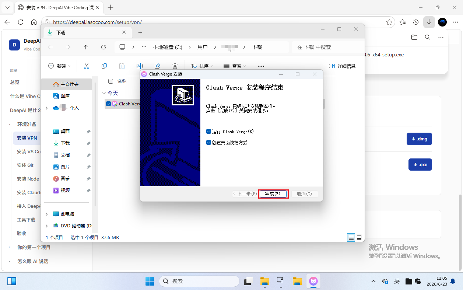The image size is (463, 290).
Task: Toggle the select-all checkbox beside 名称
Action: click(111, 81)
